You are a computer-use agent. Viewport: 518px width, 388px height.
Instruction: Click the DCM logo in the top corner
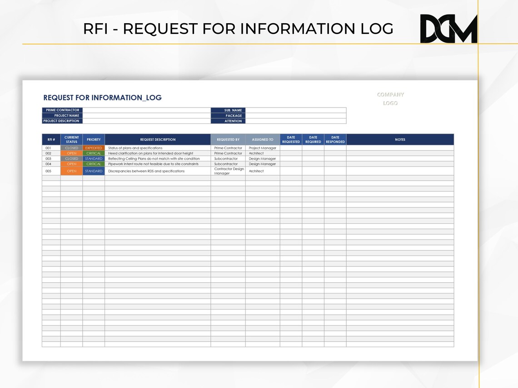(448, 27)
